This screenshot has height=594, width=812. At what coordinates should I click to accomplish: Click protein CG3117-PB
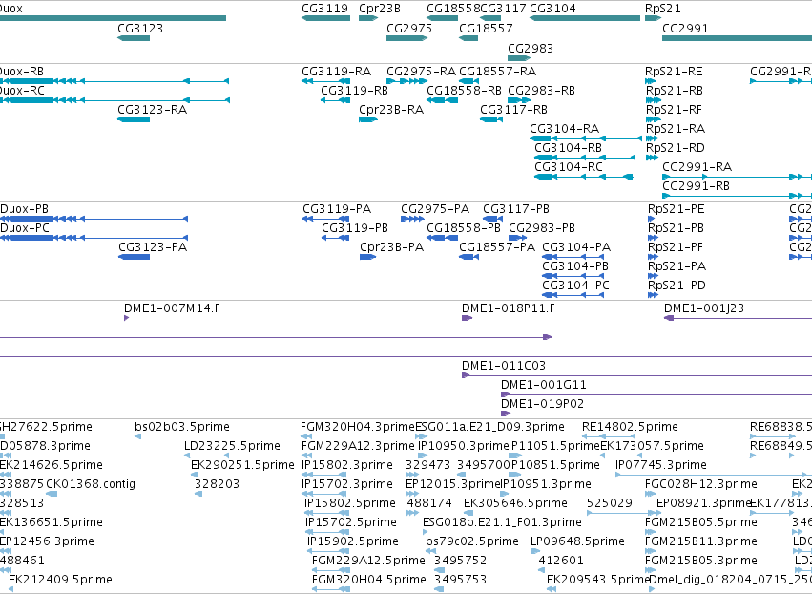(516, 209)
